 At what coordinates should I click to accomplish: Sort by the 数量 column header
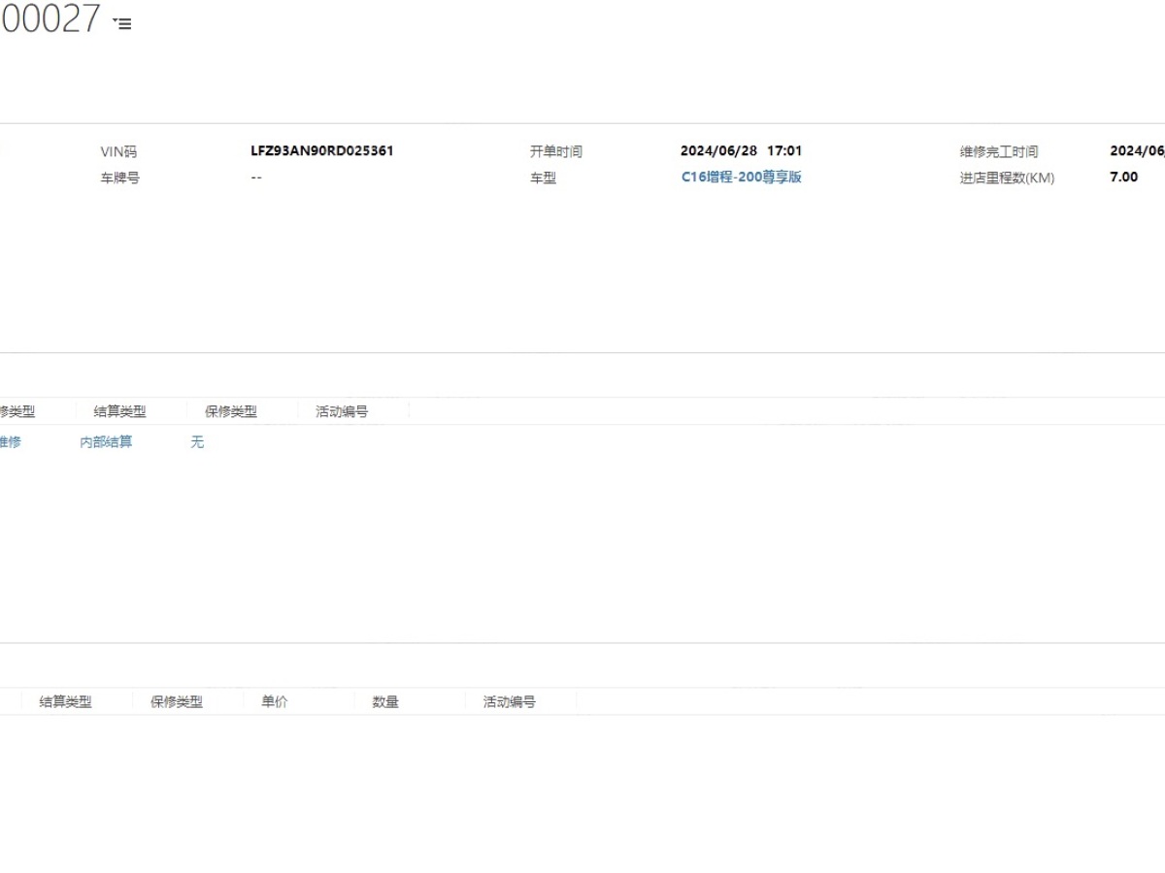[385, 702]
